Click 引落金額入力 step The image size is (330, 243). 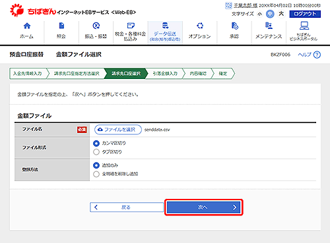[165, 74]
